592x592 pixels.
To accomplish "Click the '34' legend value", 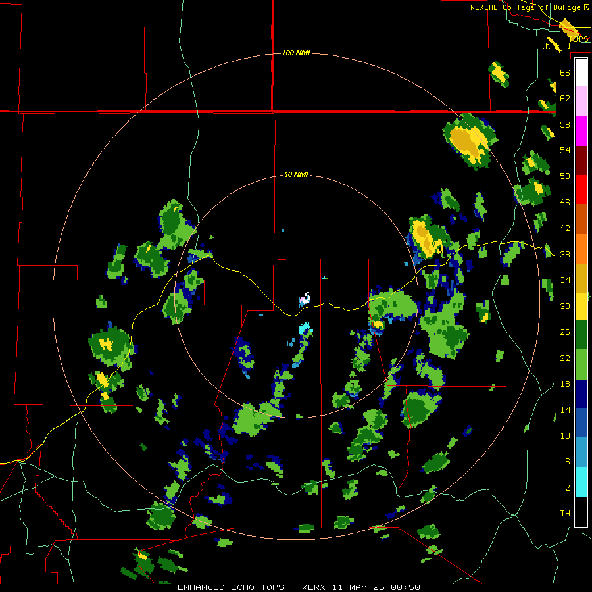I will click(565, 280).
